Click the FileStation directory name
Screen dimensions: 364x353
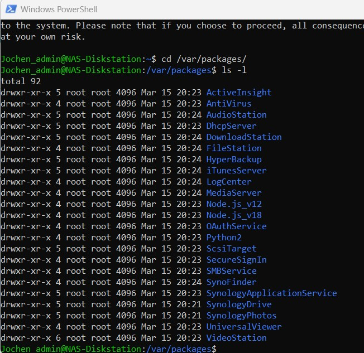234,148
